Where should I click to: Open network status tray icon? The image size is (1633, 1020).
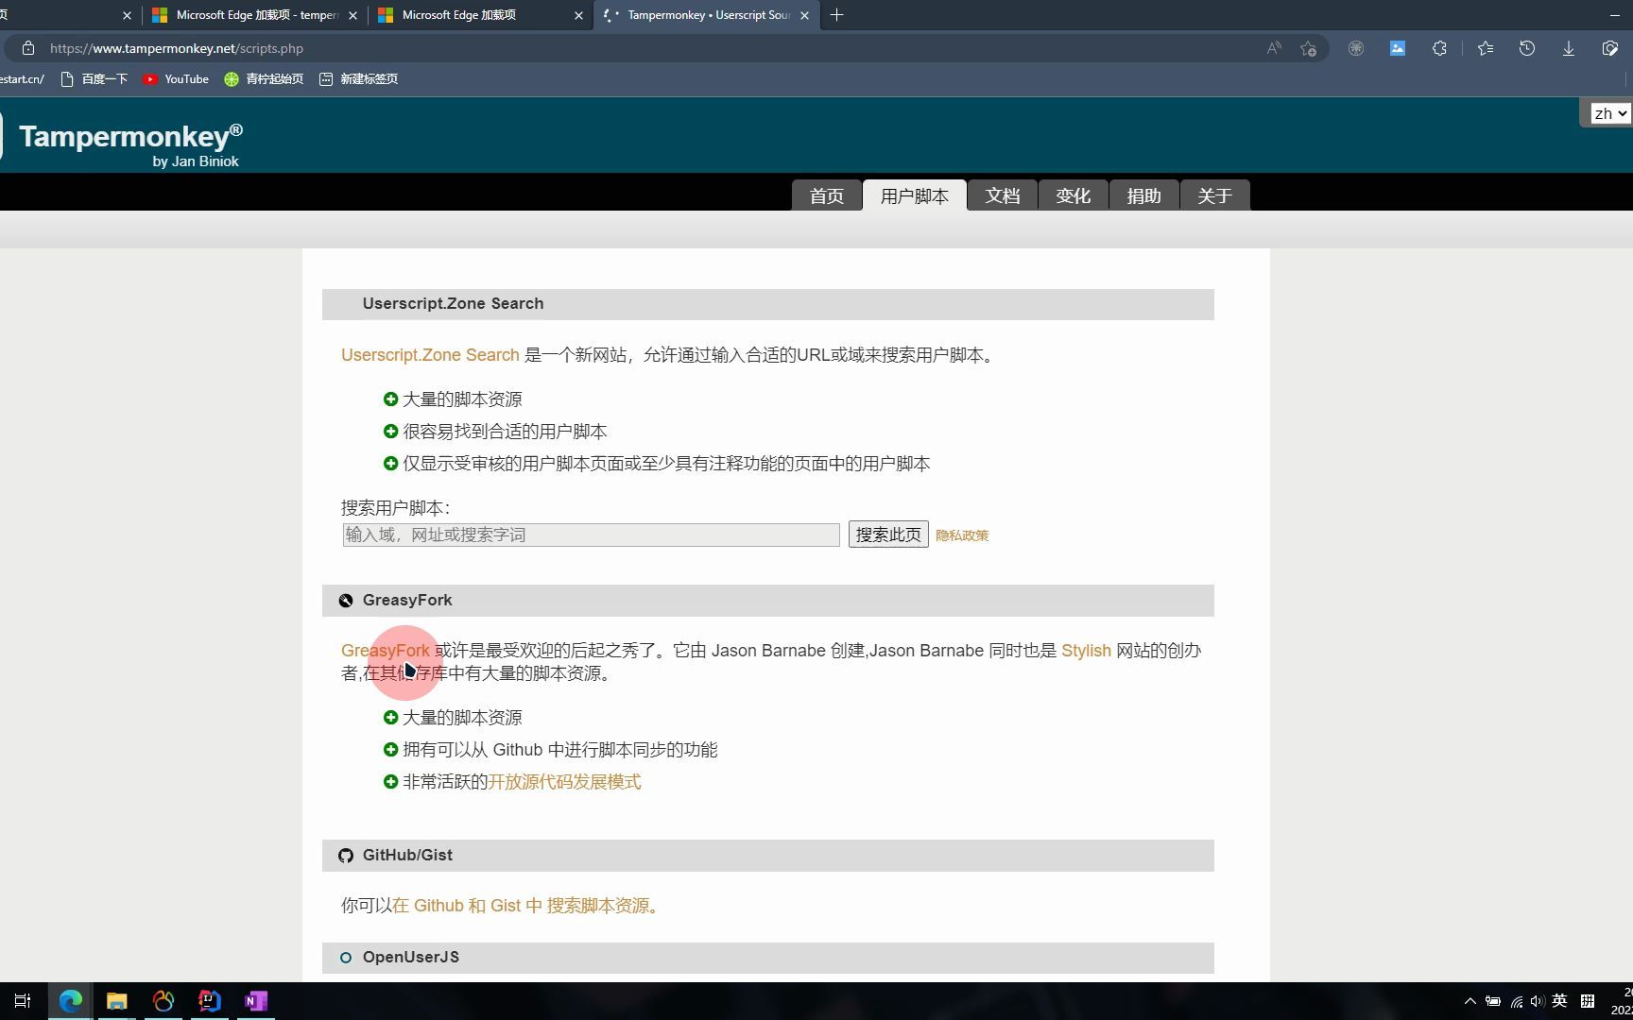click(1516, 1001)
